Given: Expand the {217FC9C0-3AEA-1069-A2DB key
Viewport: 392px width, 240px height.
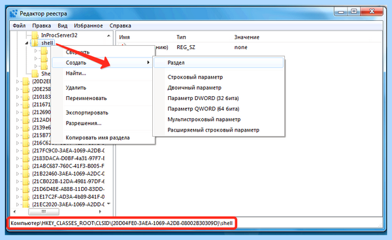Looking at the screenshot, I should [x=18, y=150].
